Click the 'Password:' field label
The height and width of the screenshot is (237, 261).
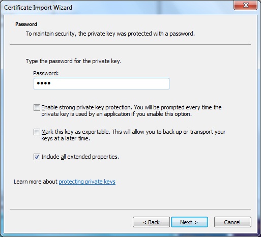point(46,73)
